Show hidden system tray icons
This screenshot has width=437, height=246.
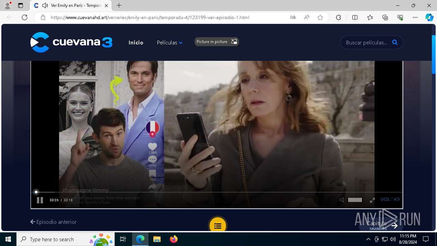click(x=368, y=239)
